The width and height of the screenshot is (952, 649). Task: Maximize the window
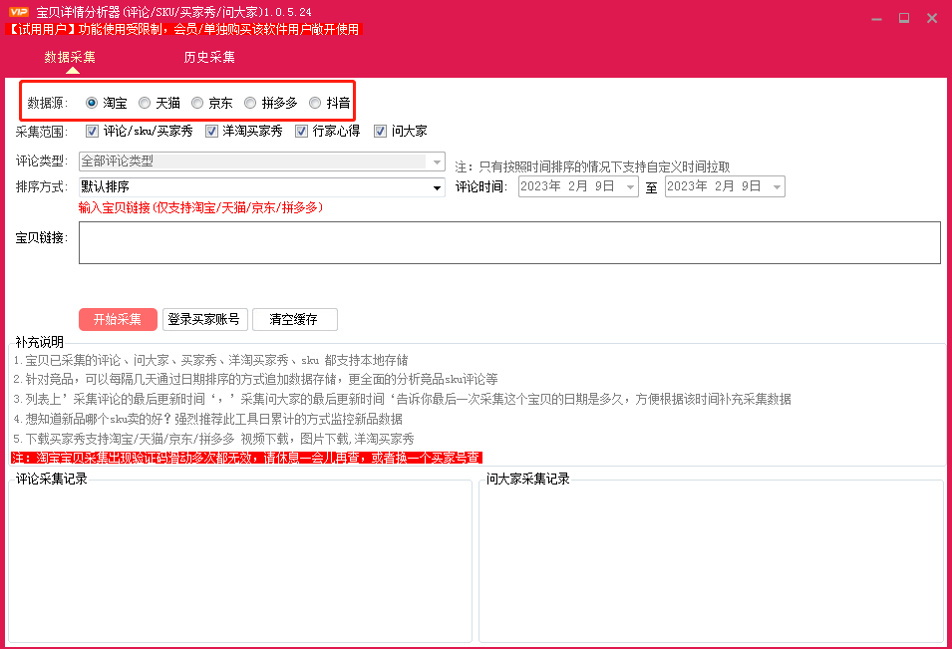(x=904, y=19)
